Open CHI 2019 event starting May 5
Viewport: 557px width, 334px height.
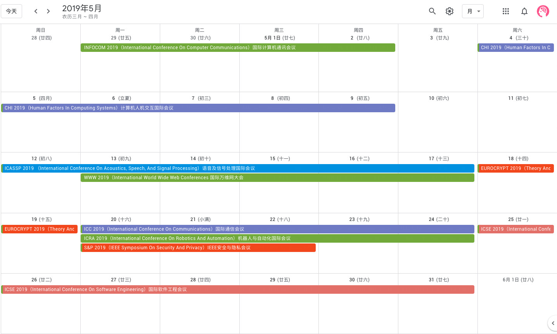pyautogui.click(x=198, y=108)
